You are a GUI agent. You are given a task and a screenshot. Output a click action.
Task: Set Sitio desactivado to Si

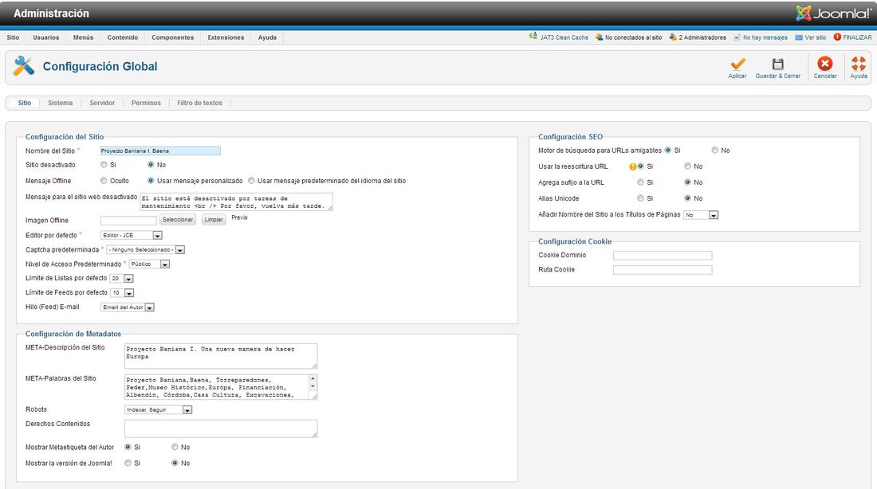[104, 165]
